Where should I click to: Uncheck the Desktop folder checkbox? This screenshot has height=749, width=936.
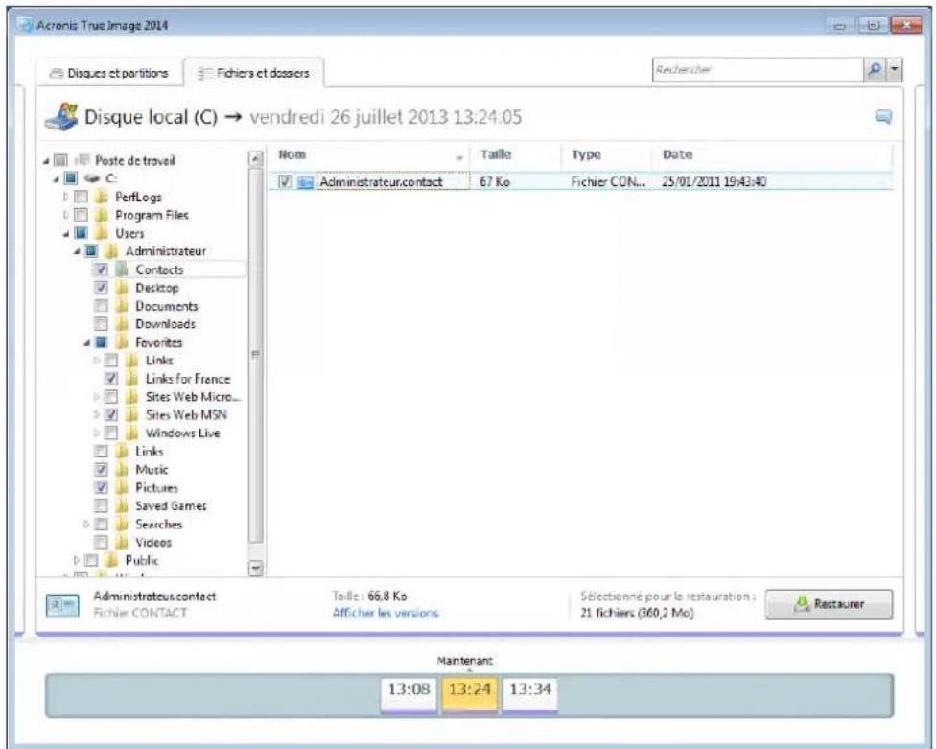click(101, 288)
